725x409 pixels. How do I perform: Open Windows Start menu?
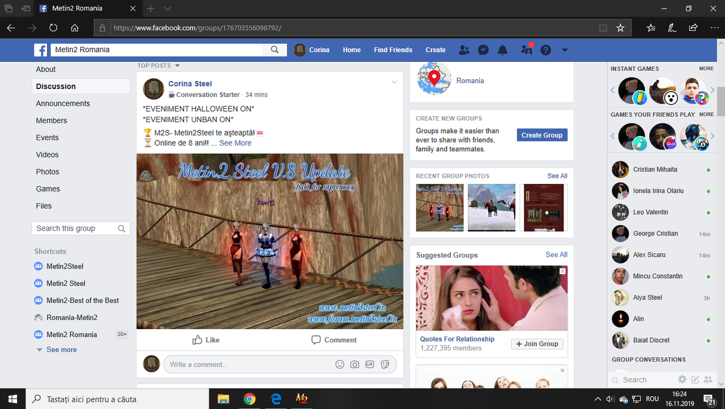point(12,399)
